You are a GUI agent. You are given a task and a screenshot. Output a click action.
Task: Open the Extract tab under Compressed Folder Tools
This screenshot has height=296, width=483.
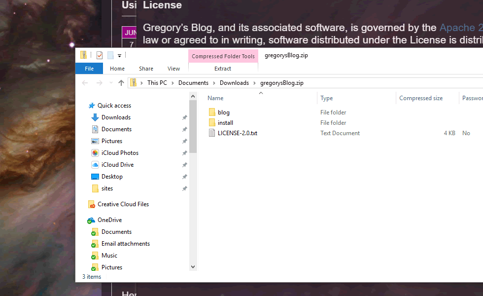click(x=223, y=69)
